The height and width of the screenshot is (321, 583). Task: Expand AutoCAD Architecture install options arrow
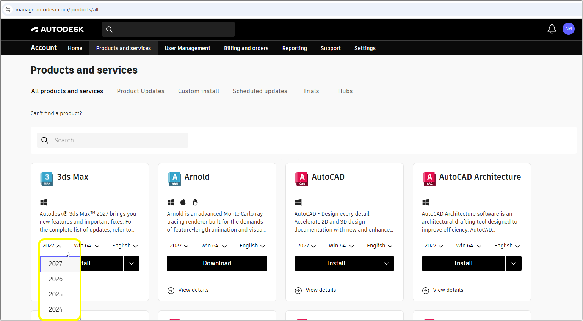[x=514, y=263]
